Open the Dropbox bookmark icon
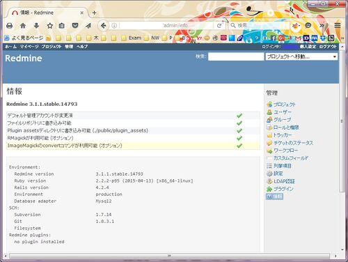This screenshot has width=348, height=262. (323, 38)
